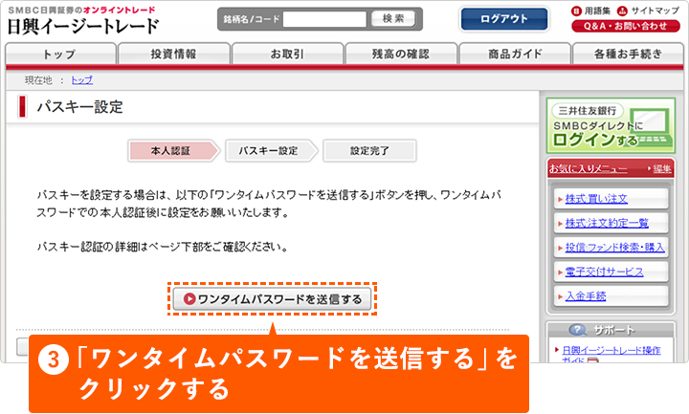
Task: Select the 残高の確認 tab
Action: [x=400, y=54]
